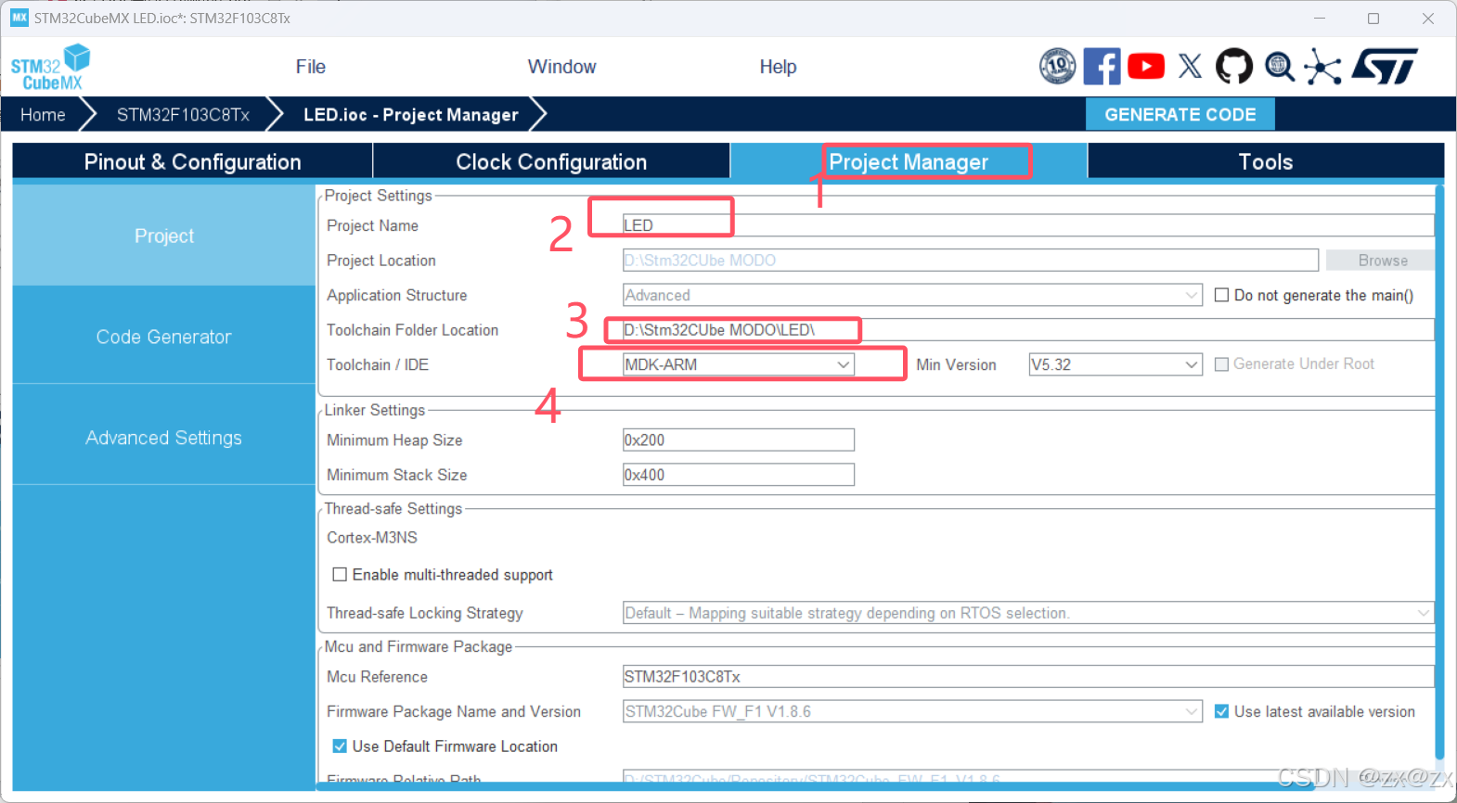Click the Mcu Reference field
This screenshot has width=1457, height=803.
click(1028, 677)
